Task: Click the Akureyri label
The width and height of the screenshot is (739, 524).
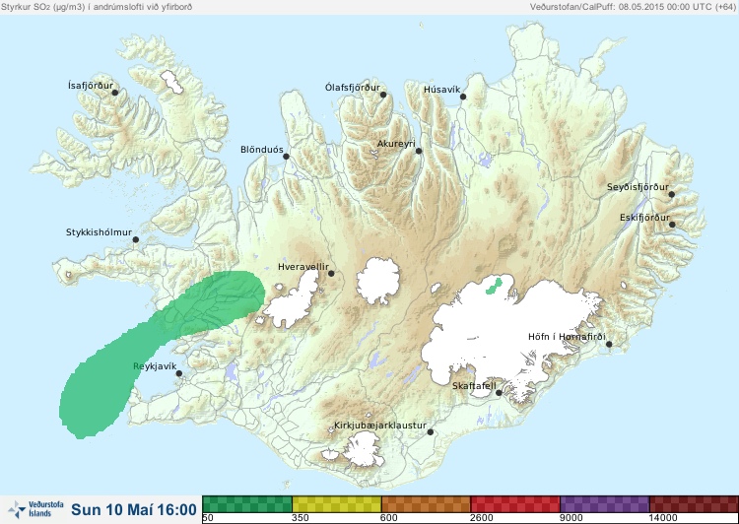Action: [x=396, y=144]
